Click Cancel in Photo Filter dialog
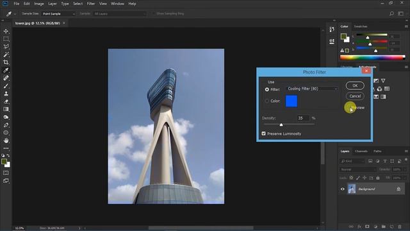This screenshot has height=231, width=410. tap(355, 96)
